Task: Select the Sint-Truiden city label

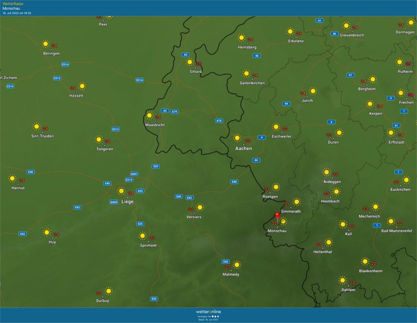Action: [x=42, y=136]
